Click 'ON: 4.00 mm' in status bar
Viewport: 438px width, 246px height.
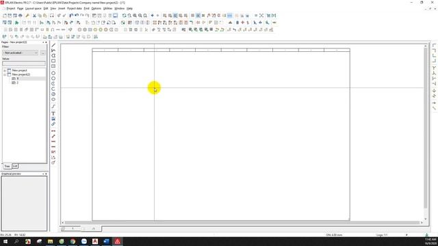(x=334, y=235)
